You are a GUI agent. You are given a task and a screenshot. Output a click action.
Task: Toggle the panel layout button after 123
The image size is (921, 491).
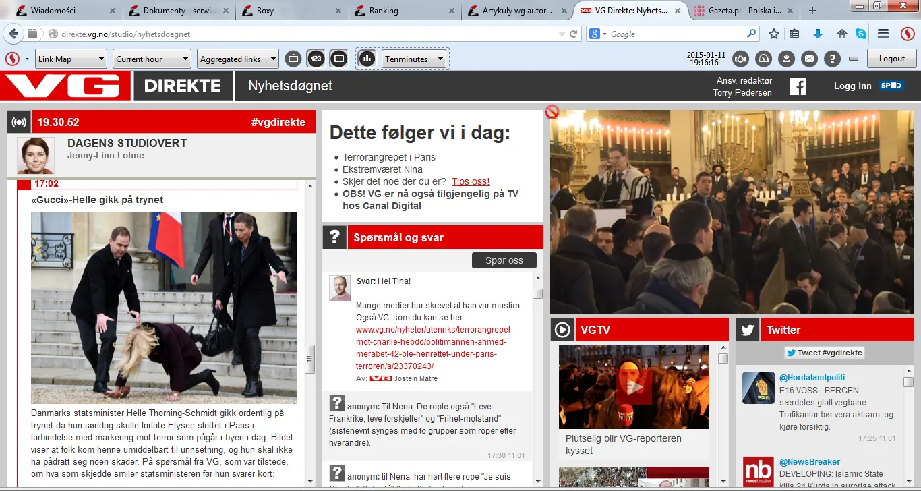tap(339, 59)
